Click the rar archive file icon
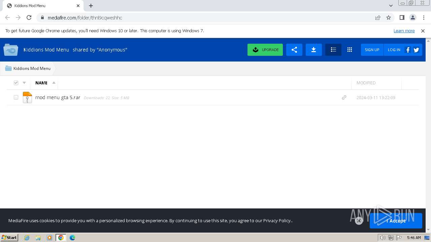 [x=27, y=97]
